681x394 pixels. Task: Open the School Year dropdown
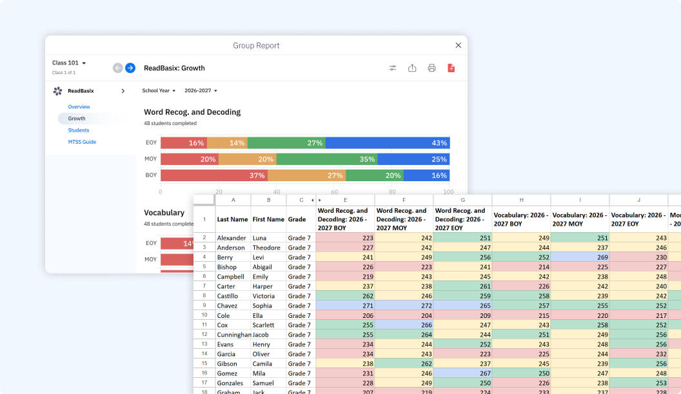(x=159, y=90)
